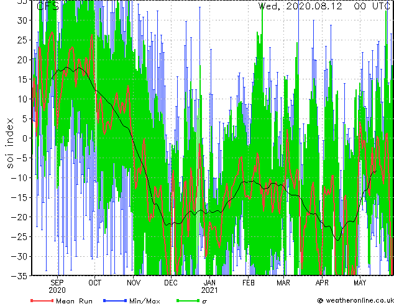
Task: Click the y-axis value '-30'
Action: (x=20, y=257)
